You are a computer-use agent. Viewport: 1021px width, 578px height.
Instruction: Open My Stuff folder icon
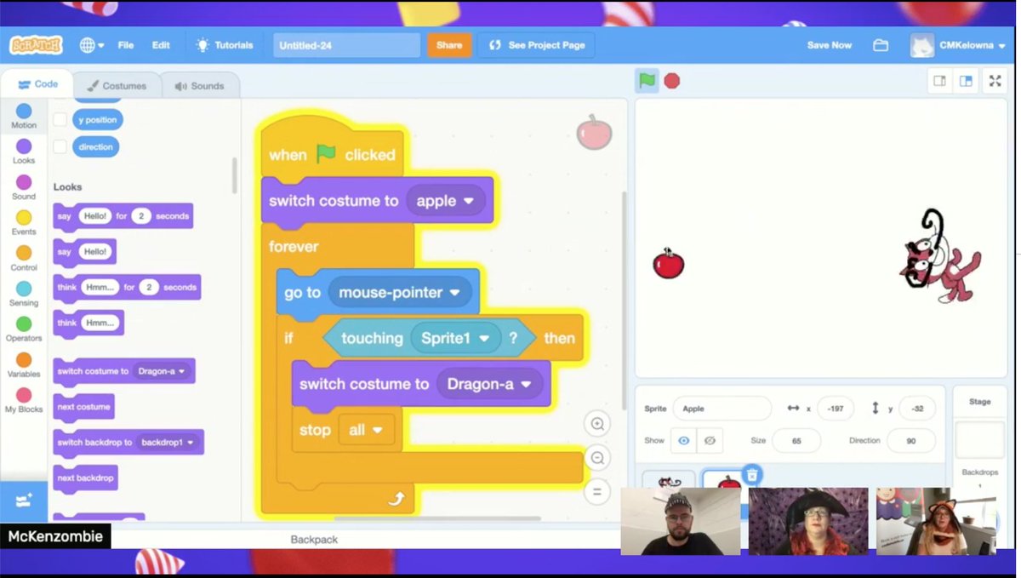[x=881, y=45]
